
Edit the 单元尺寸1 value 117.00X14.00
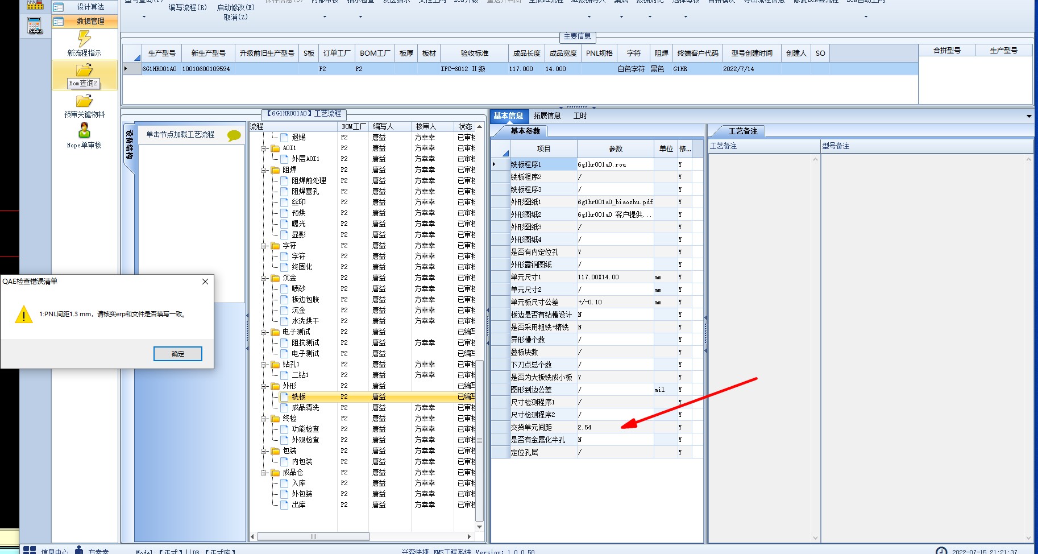(615, 277)
